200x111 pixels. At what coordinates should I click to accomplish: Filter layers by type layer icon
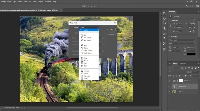point(189,68)
